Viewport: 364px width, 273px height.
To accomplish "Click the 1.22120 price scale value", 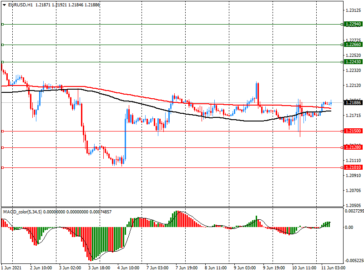I will (354, 86).
